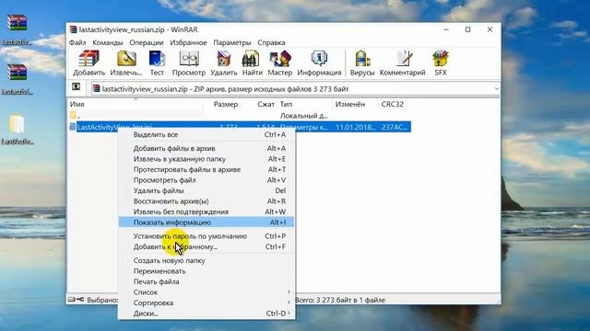Select Создать новую папку
The image size is (590, 331).
[x=206, y=260]
